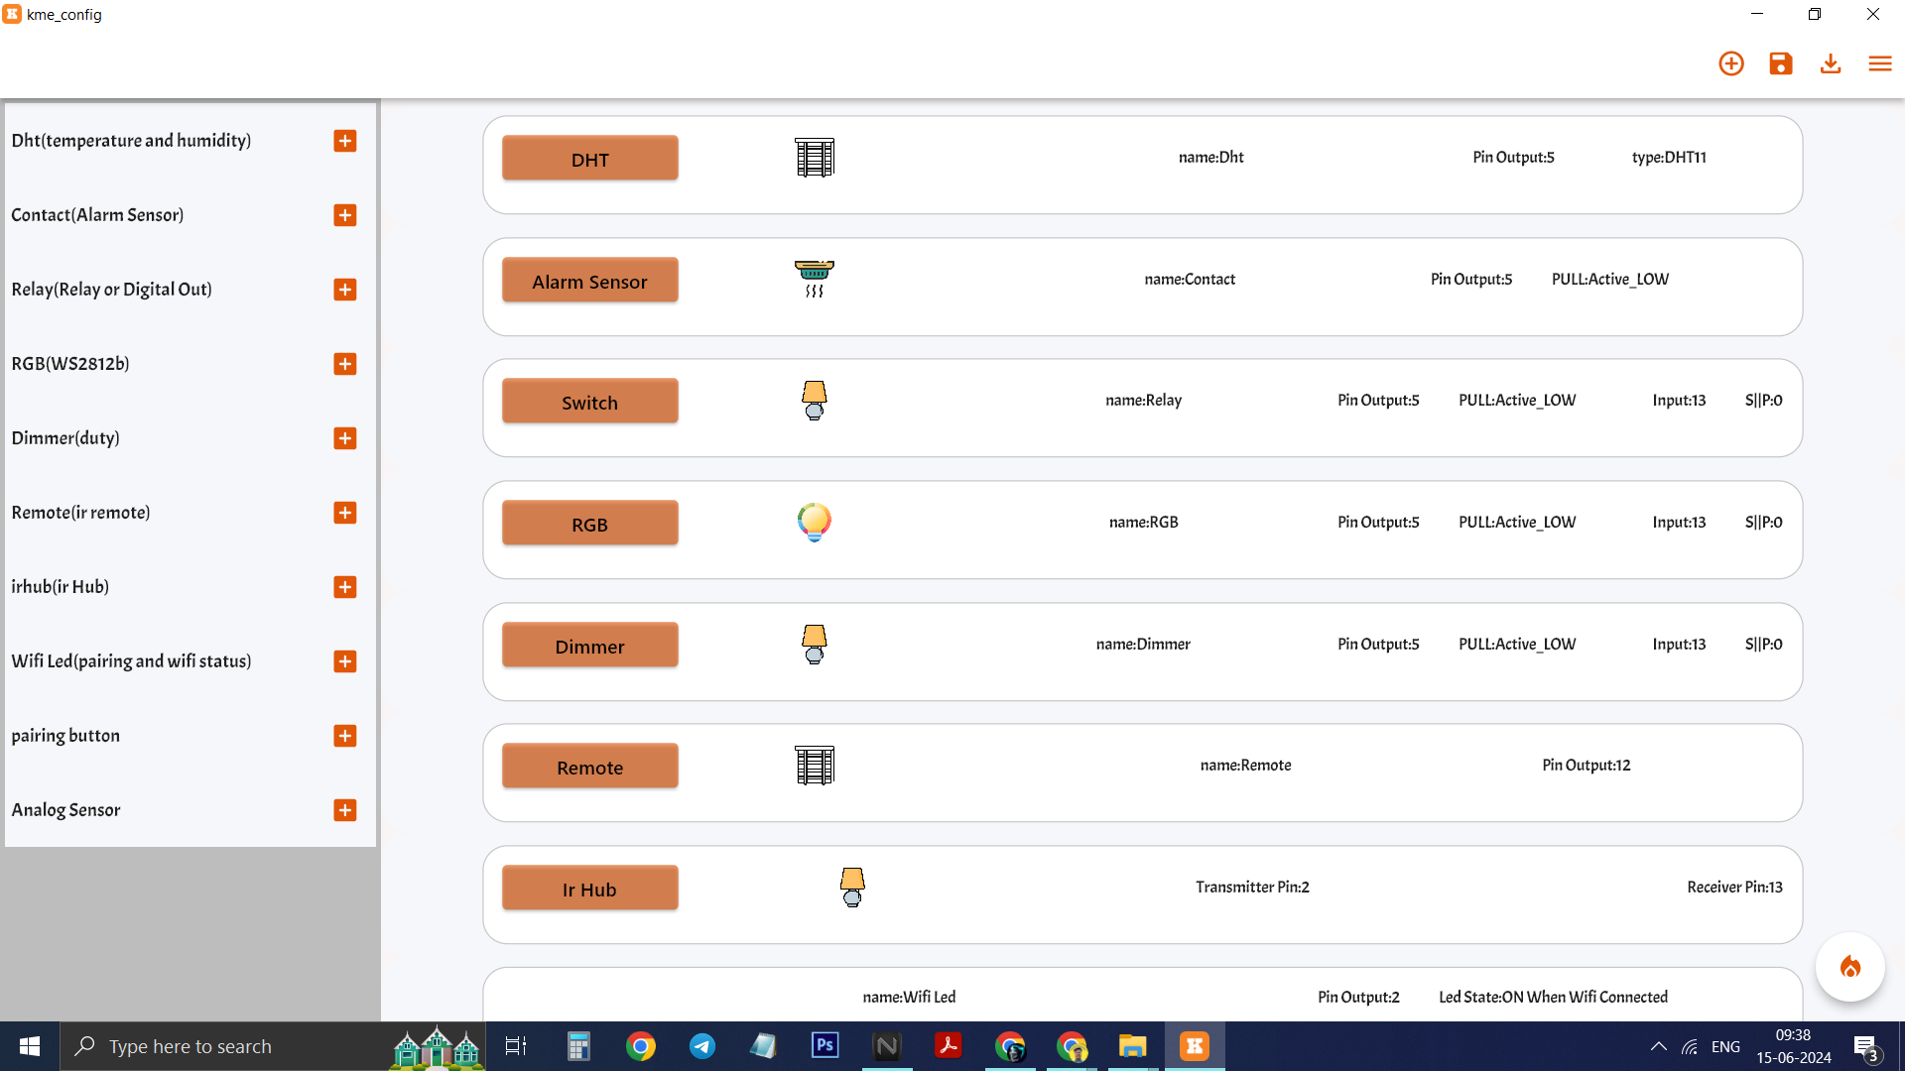1905x1071 pixels.
Task: Click the lamp icon on Dimmer card
Action: pyautogui.click(x=814, y=644)
